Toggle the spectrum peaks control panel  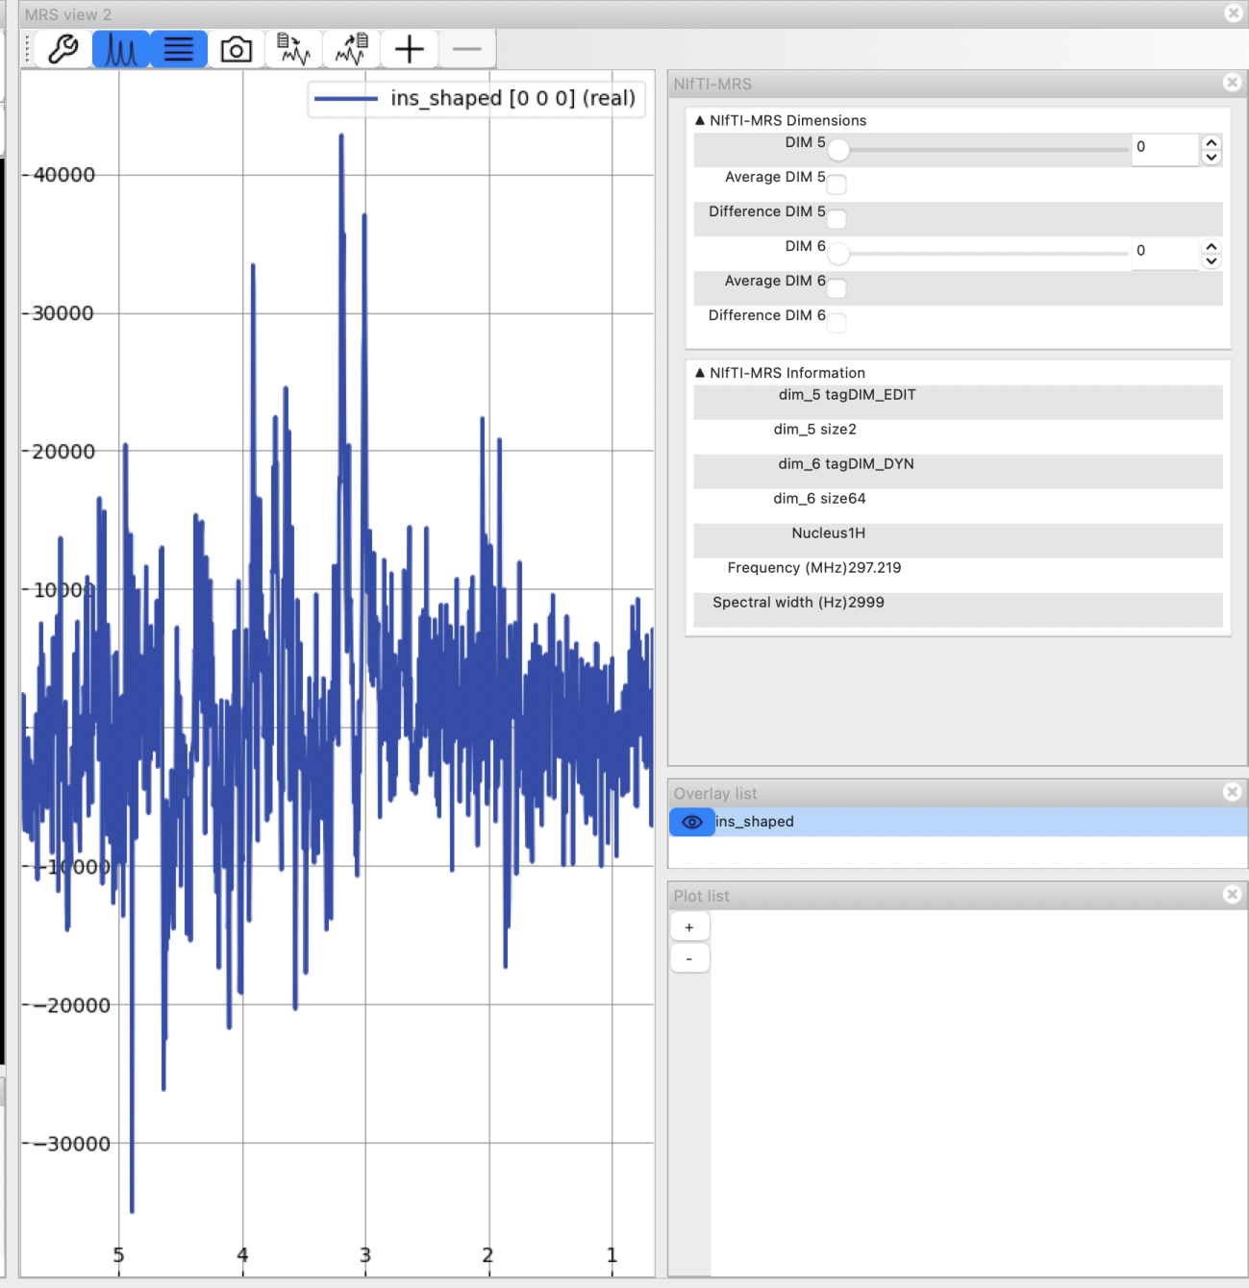tap(120, 49)
